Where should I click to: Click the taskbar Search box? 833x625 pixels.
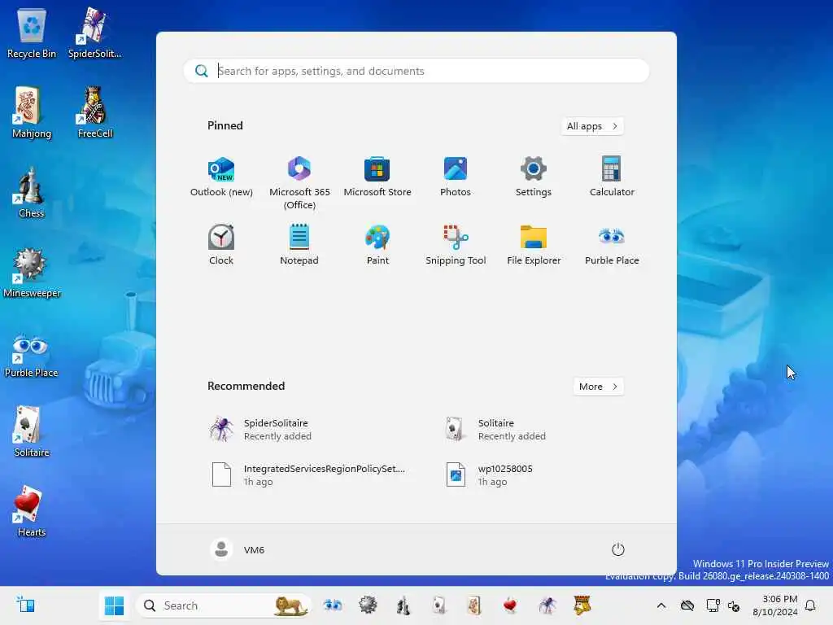click(223, 605)
